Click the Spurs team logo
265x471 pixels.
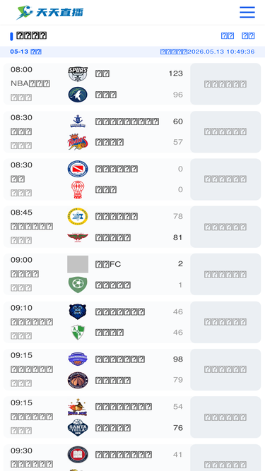tap(78, 74)
